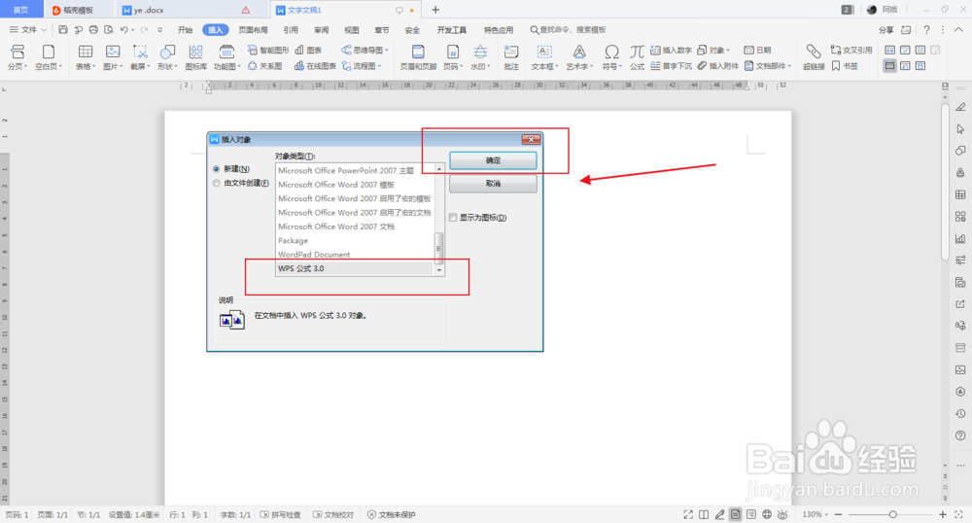Select the 新建(N) radio button
The image size is (972, 523).
click(x=217, y=168)
